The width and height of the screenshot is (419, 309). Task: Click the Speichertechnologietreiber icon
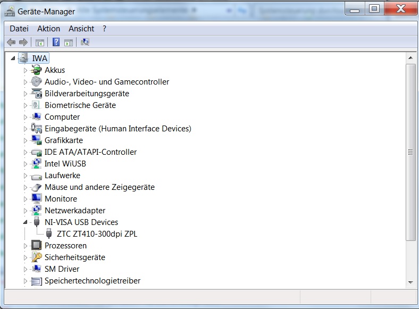[x=36, y=281]
